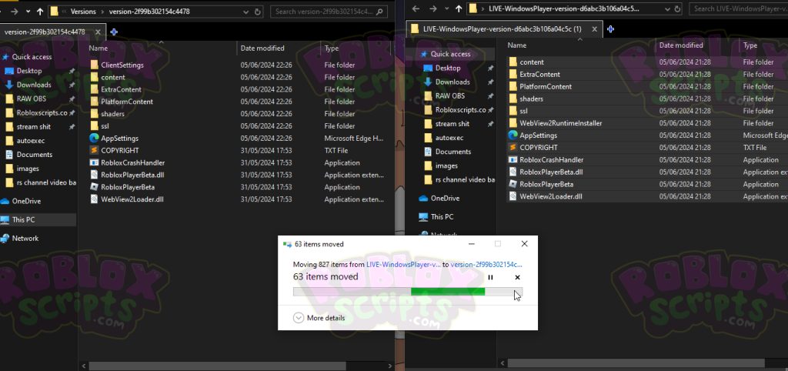Select RobloxPlayerBeta application in left window

click(x=128, y=187)
